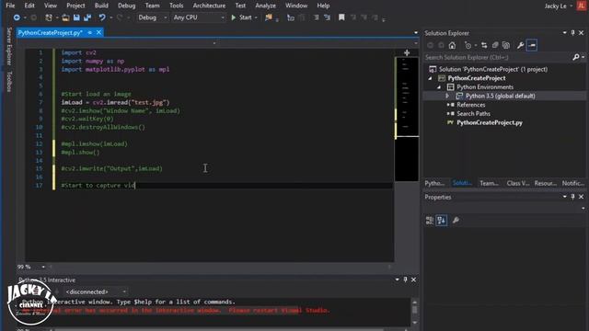Click the Alphabetical sort icon in Properties
Screen dimensions: 589x331
pos(442,221)
